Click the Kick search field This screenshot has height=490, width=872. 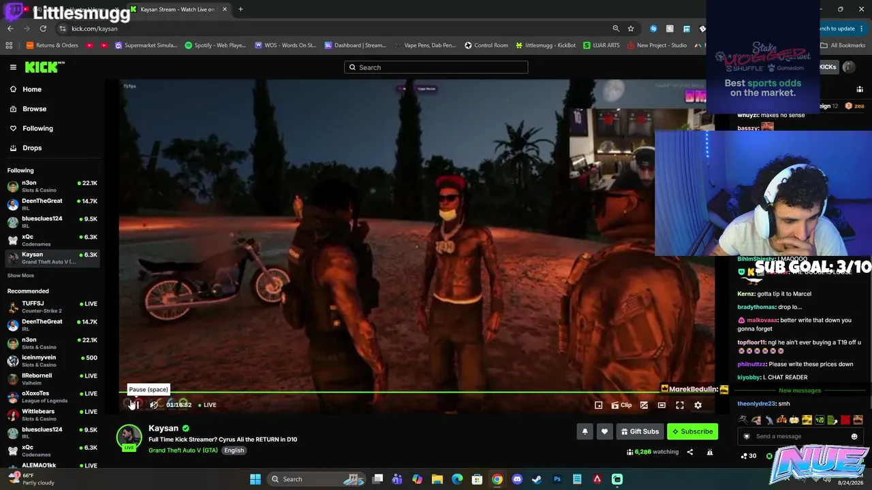click(436, 67)
